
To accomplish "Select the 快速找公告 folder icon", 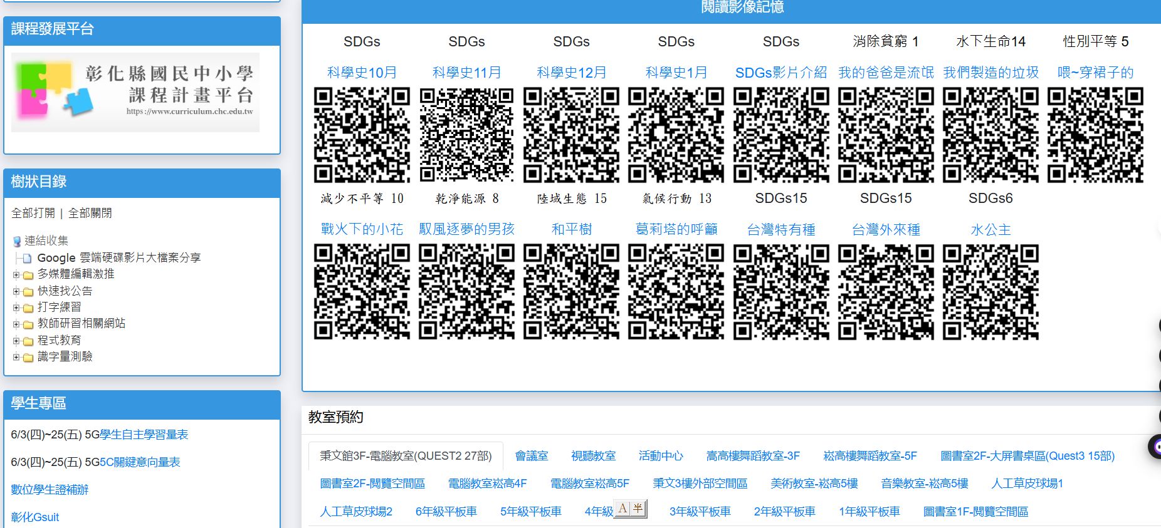I will pos(28,292).
